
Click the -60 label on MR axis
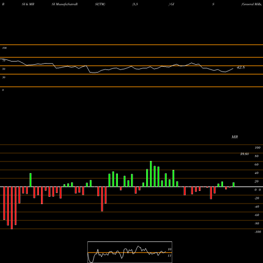coord(257,215)
